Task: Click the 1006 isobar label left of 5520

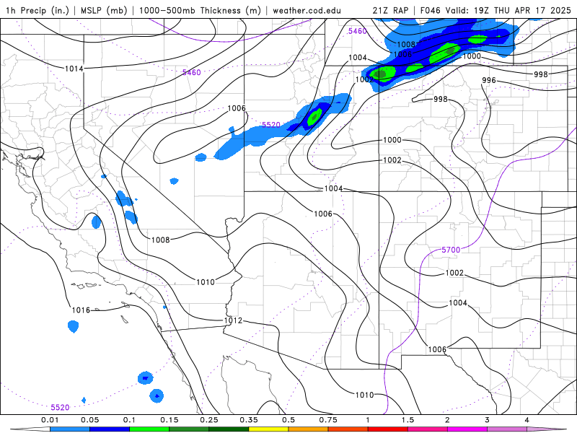Action: pyautogui.click(x=237, y=108)
